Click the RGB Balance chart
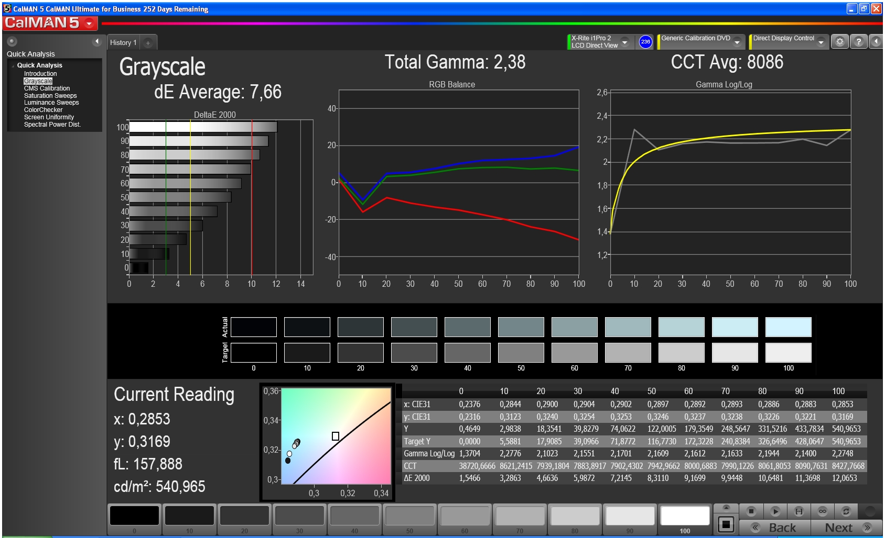 (x=459, y=183)
